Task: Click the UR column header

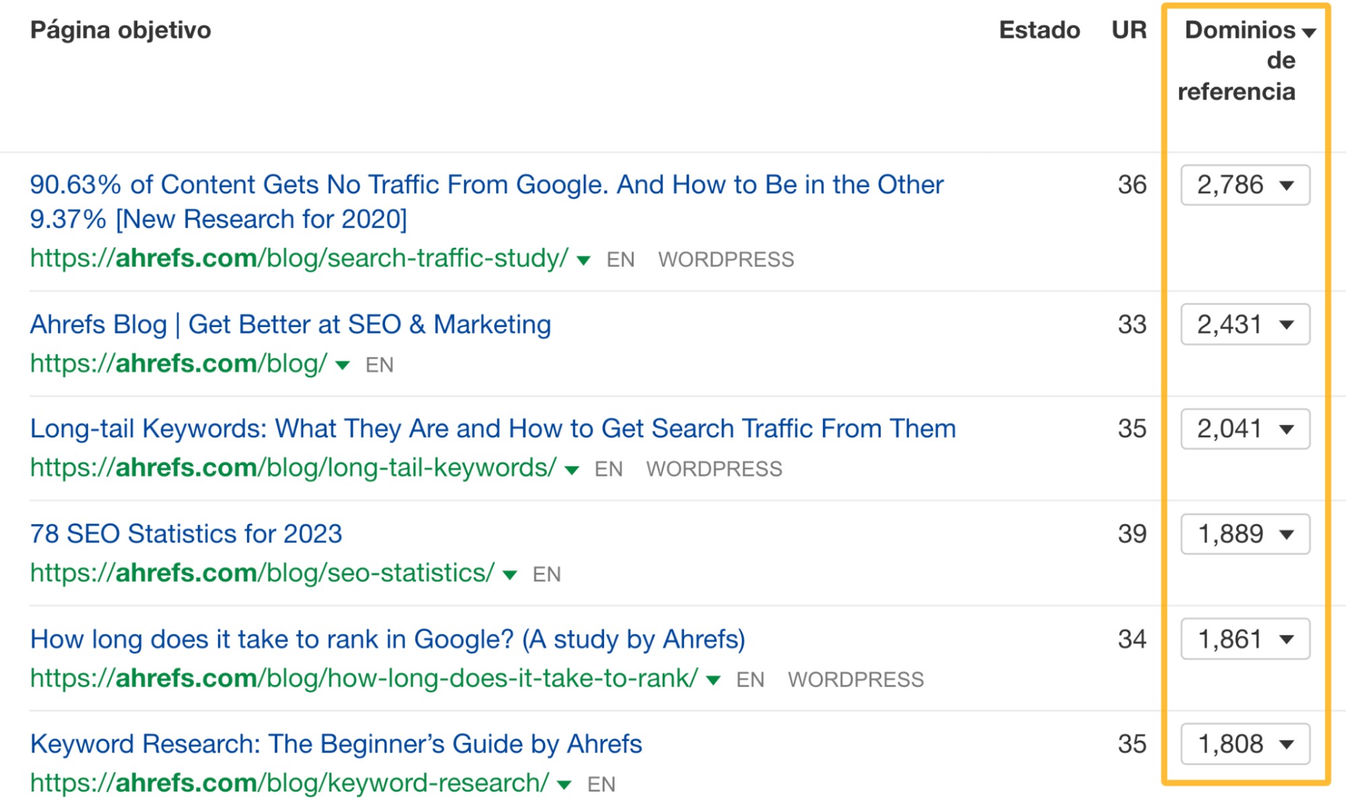Action: pyautogui.click(x=1129, y=30)
